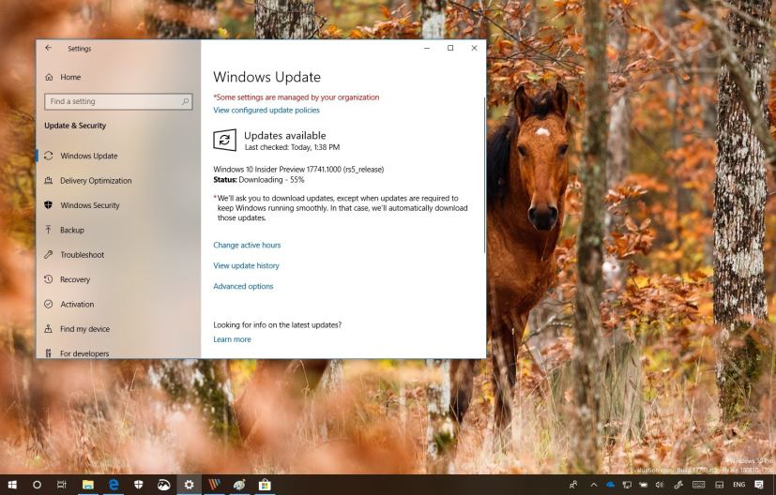Click the home icon in sidebar

pyautogui.click(x=49, y=77)
